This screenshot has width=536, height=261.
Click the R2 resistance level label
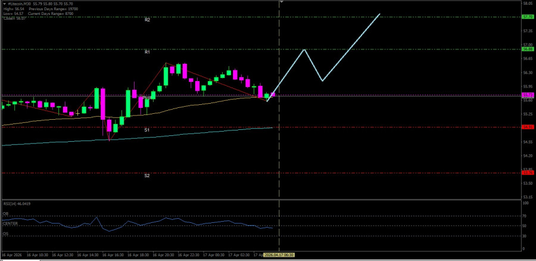(x=147, y=20)
